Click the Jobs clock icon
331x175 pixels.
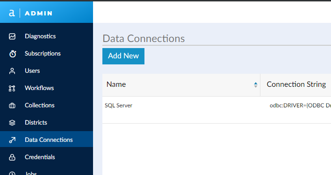coord(12,173)
